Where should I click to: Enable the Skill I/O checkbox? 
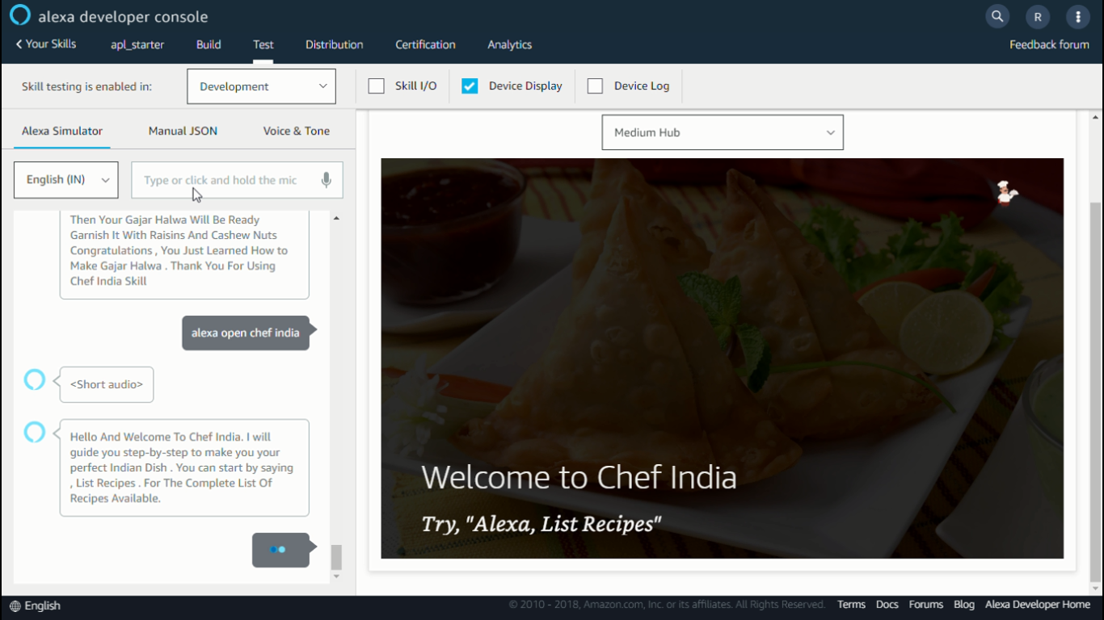(x=376, y=86)
